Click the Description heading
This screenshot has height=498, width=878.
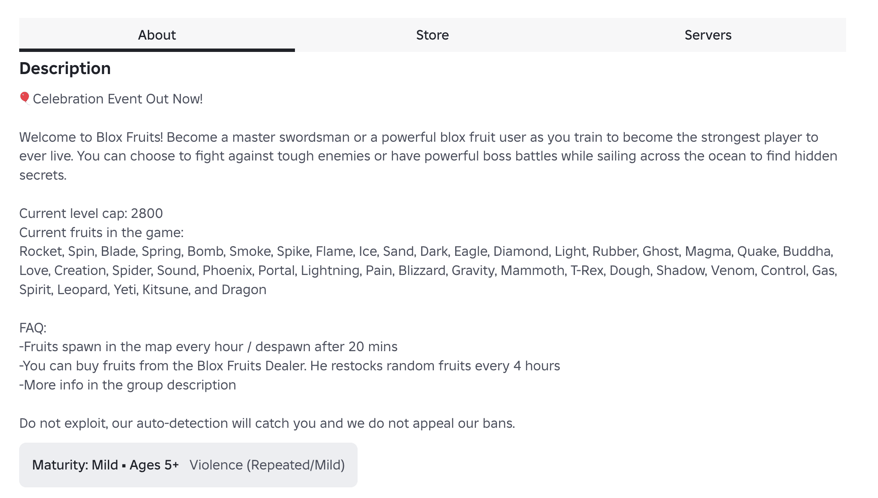click(x=65, y=68)
